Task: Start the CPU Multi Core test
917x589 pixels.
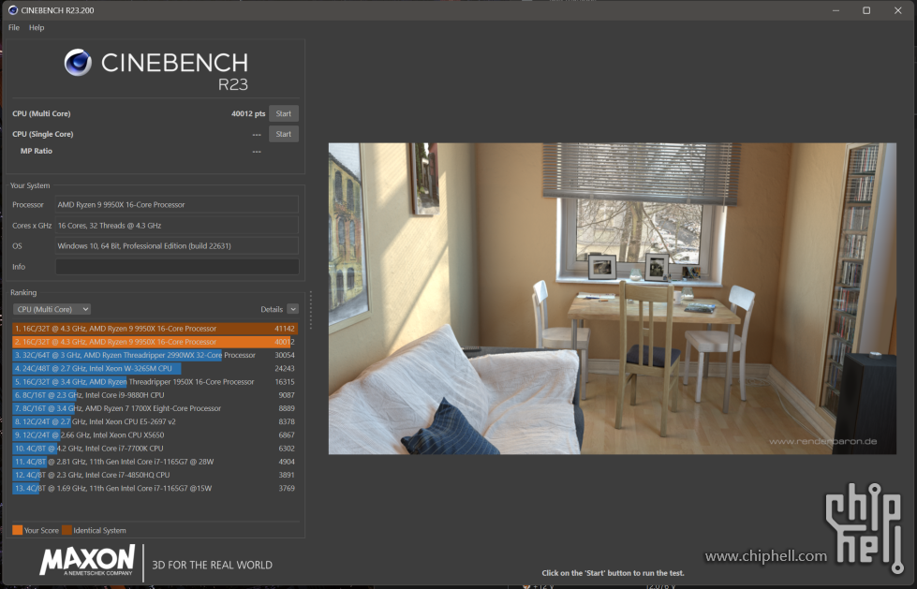Action: [x=284, y=113]
